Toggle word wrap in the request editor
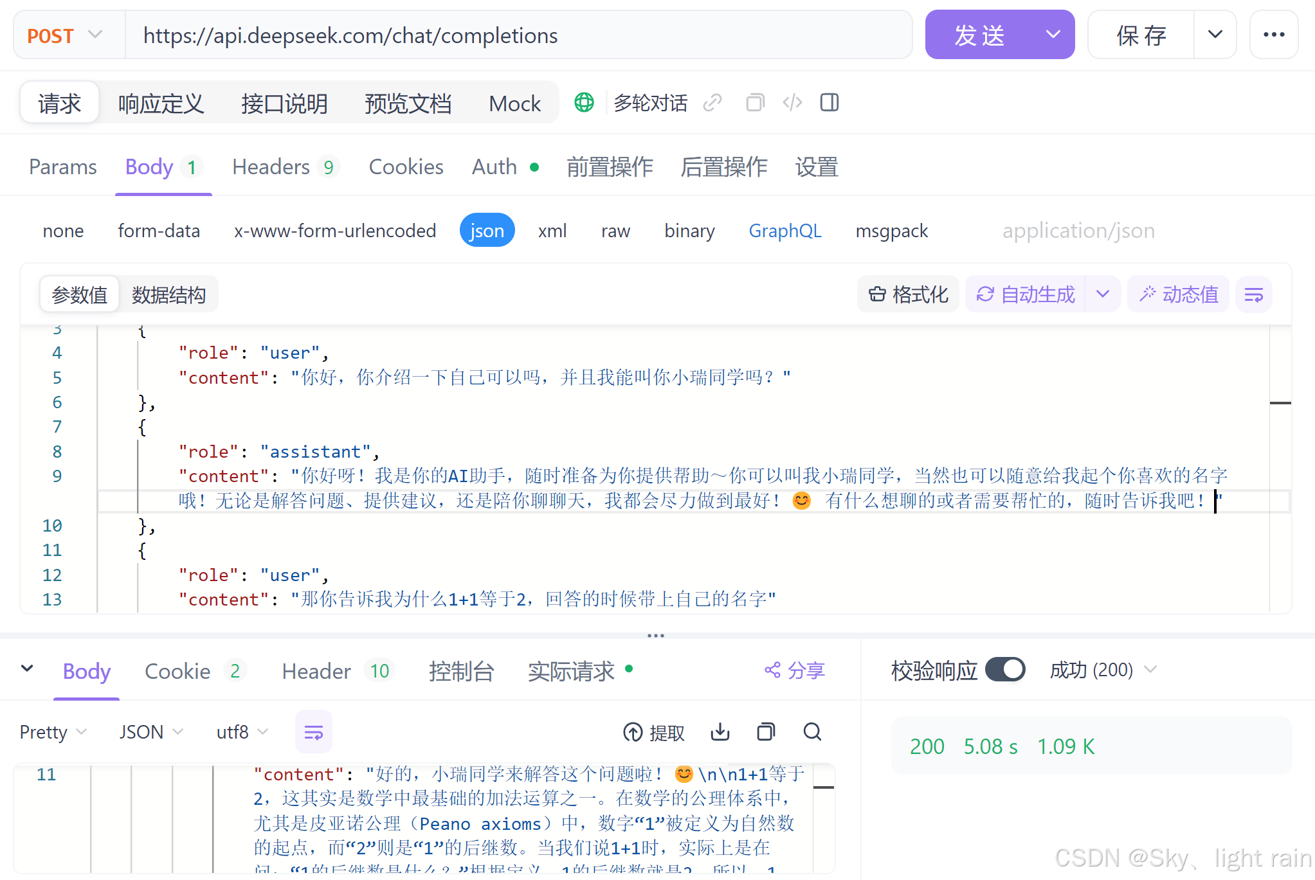This screenshot has width=1315, height=880. click(1253, 295)
